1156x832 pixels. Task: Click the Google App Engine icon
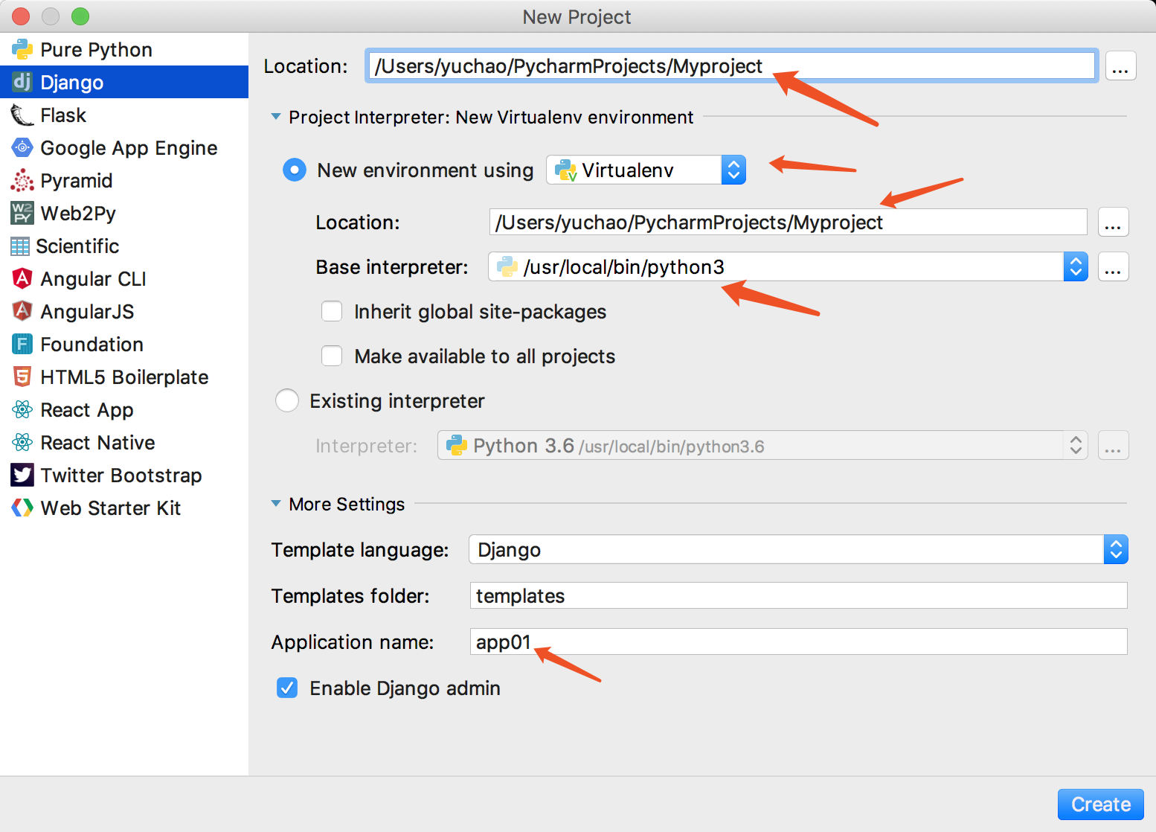pyautogui.click(x=22, y=148)
